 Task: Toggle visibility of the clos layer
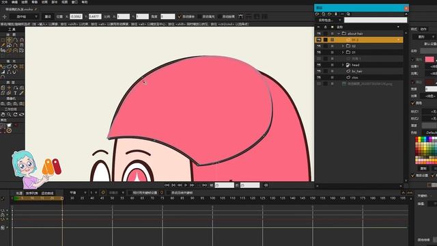[x=319, y=77]
